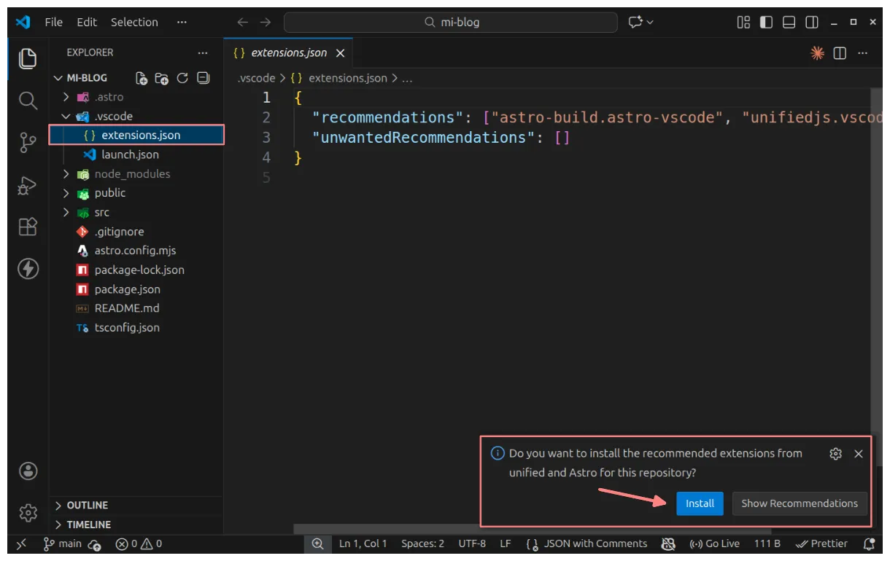Toggle the bottom panel visibility
Viewport: 890px width, 561px height.
(x=789, y=22)
